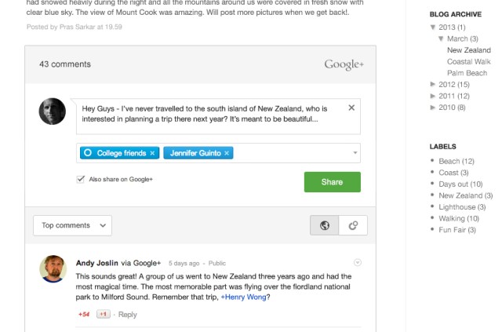Uncheck Also share on Google+
Viewport: 502px width, 332px height.
tap(81, 179)
